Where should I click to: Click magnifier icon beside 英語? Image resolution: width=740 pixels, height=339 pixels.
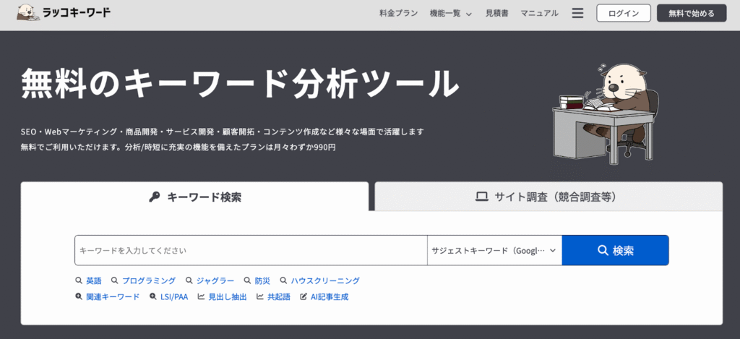click(x=78, y=280)
